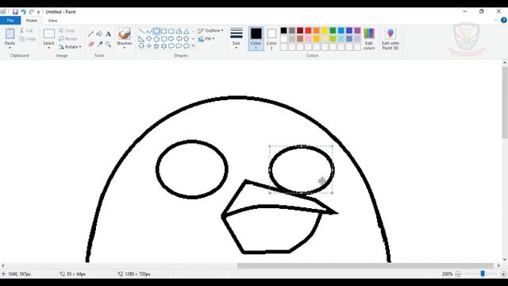
Task: Open the Edit colors dialog
Action: (x=369, y=39)
